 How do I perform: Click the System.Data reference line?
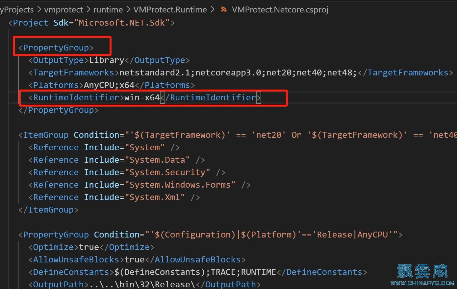click(117, 160)
